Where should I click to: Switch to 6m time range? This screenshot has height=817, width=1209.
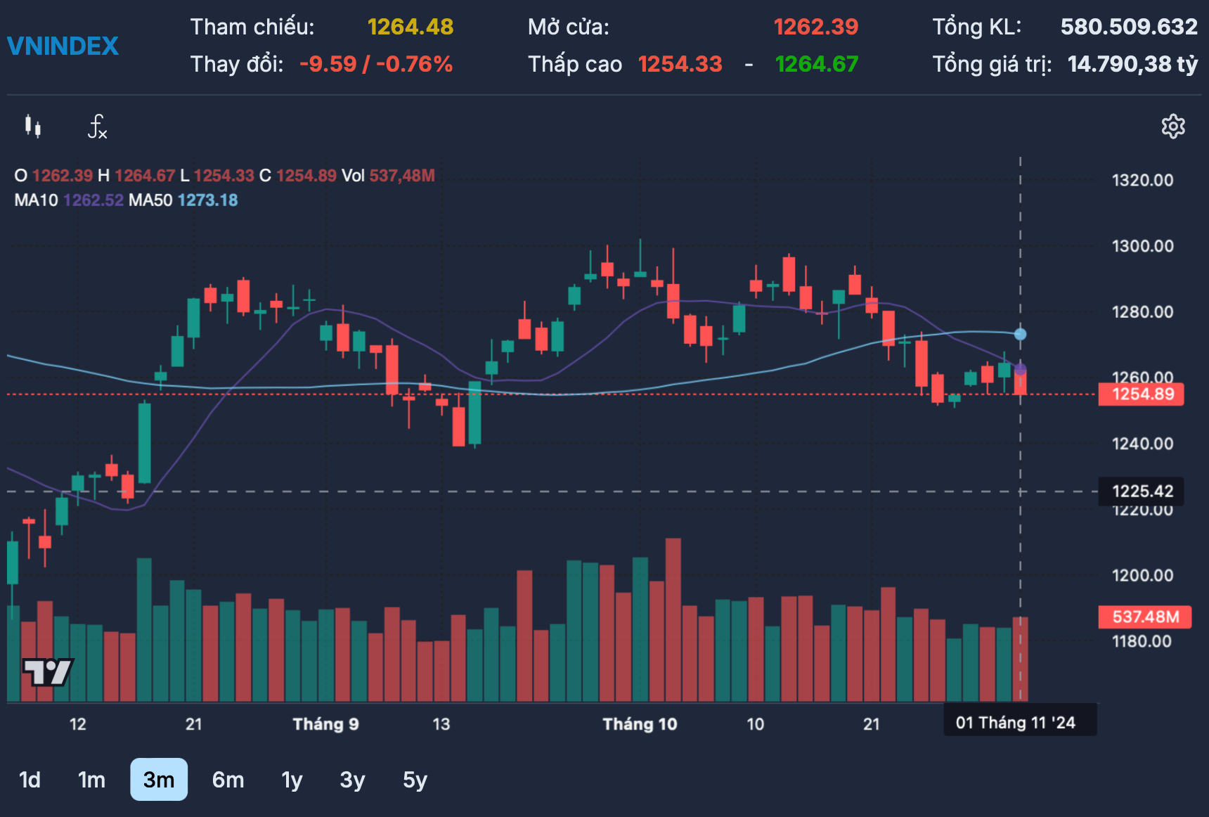(x=228, y=780)
